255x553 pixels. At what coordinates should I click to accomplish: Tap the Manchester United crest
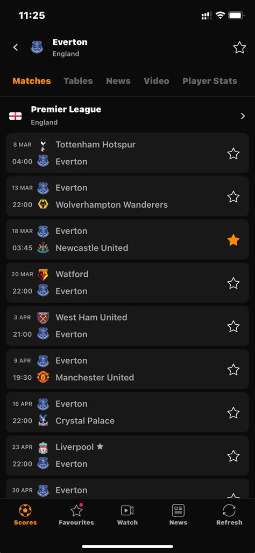[x=43, y=377]
